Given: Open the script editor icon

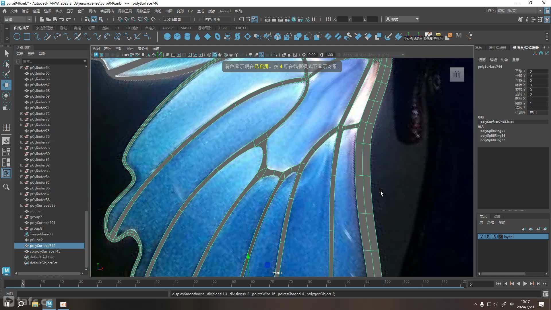Looking at the screenshot, I should tap(546, 294).
